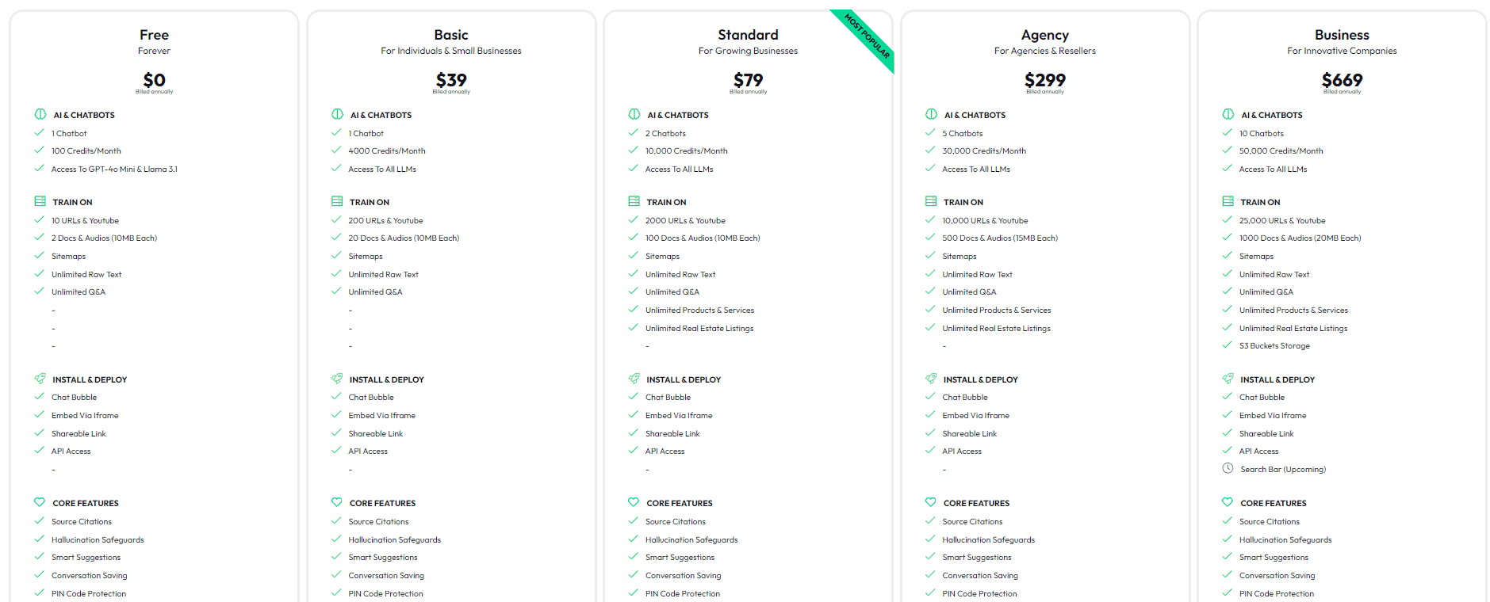The width and height of the screenshot is (1490, 602).
Task: Click the clock icon beside Search Bar (Upcoming)
Action: click(x=1228, y=468)
